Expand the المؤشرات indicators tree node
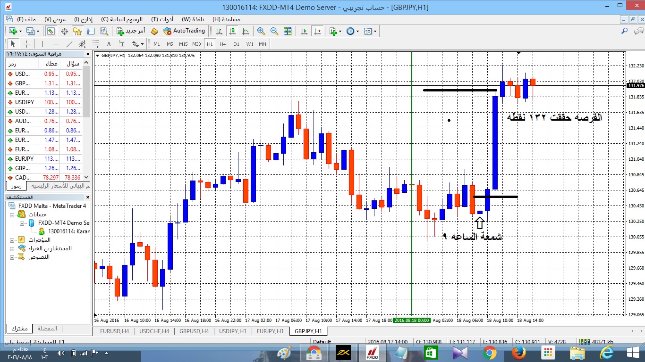Screen dimensions: 645x362 12,240
